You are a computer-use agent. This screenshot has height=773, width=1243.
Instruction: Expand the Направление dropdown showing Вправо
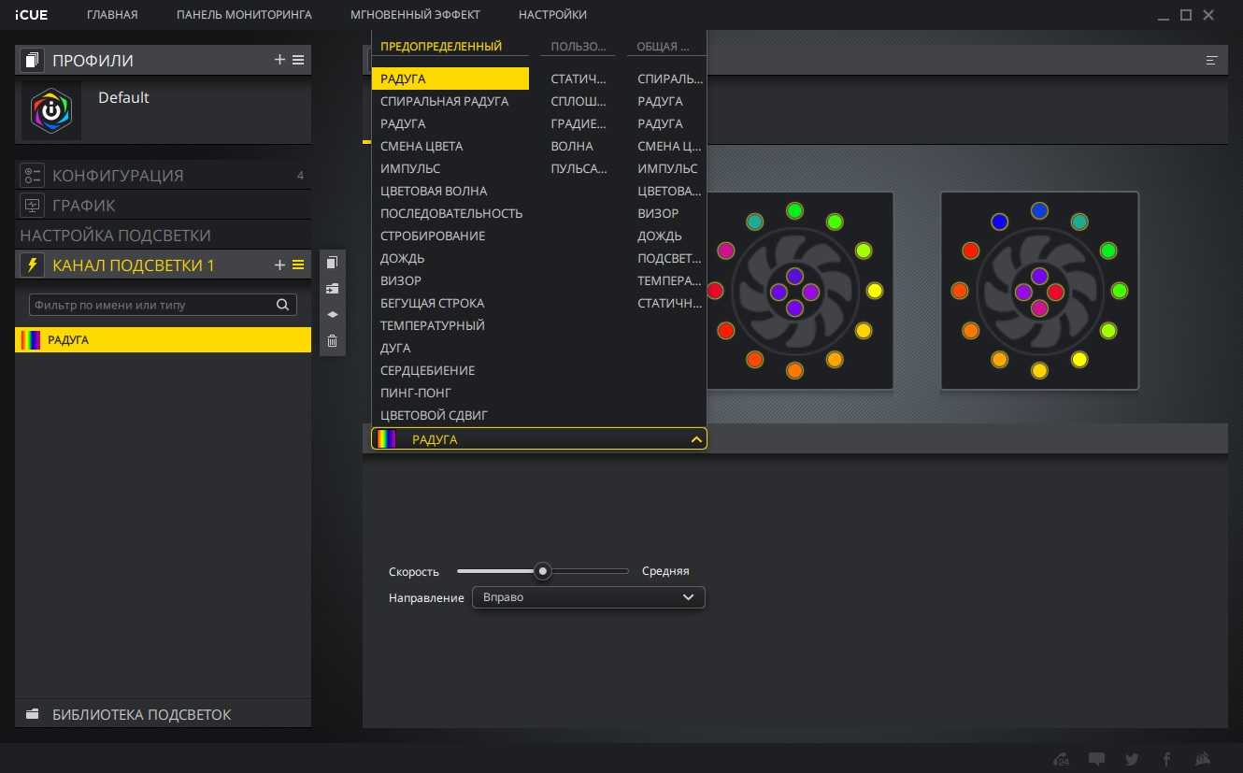588,597
